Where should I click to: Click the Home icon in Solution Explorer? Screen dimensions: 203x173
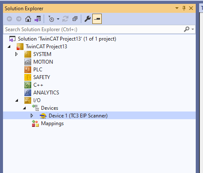coord(28,19)
